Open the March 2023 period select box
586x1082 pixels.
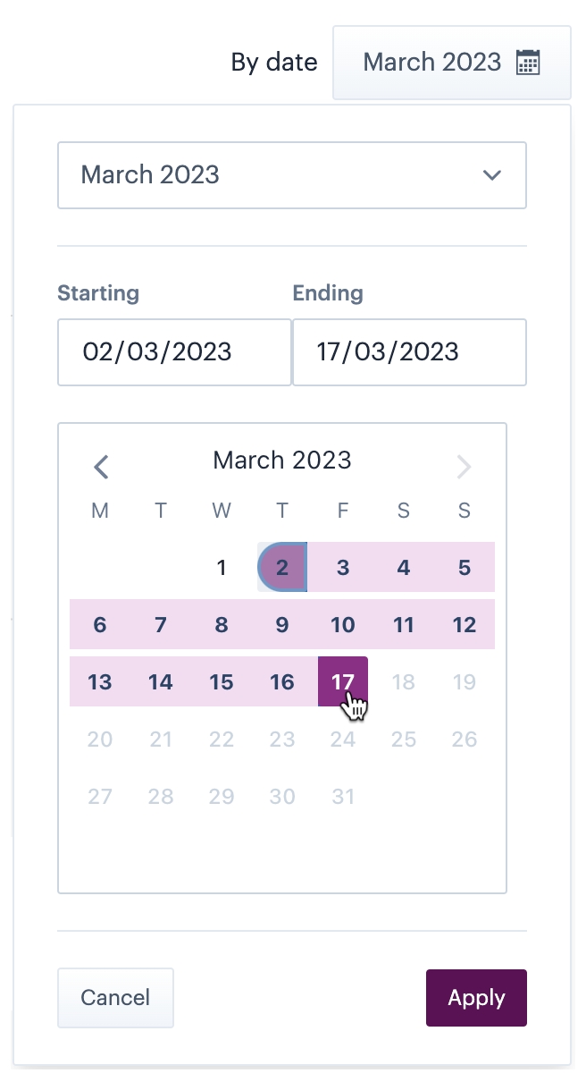pos(268,174)
